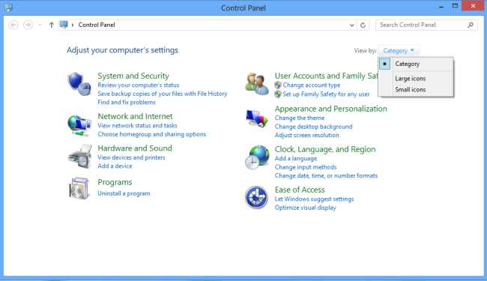Select the Category radio bullet
487x281 pixels.
tap(384, 64)
